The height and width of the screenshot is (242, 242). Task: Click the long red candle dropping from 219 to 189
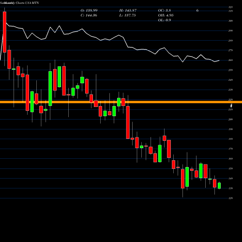click(x=128, y=122)
